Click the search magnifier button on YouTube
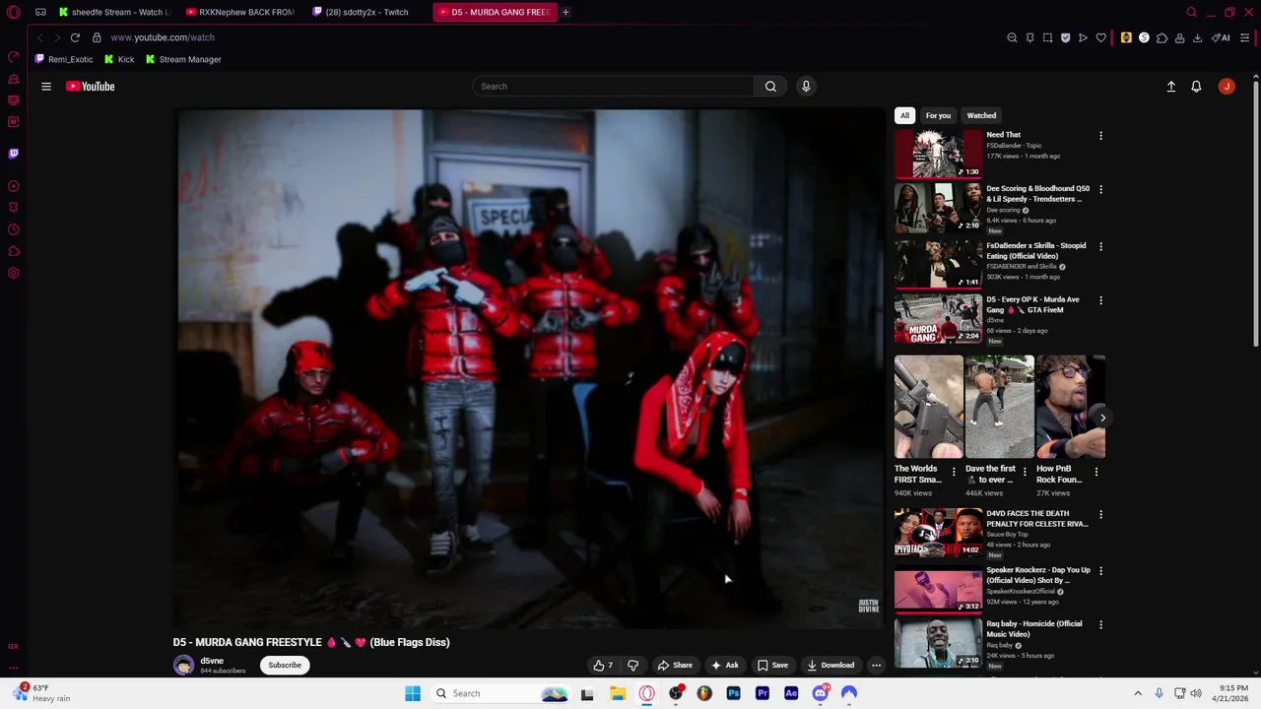Image resolution: width=1261 pixels, height=709 pixels. 770,87
